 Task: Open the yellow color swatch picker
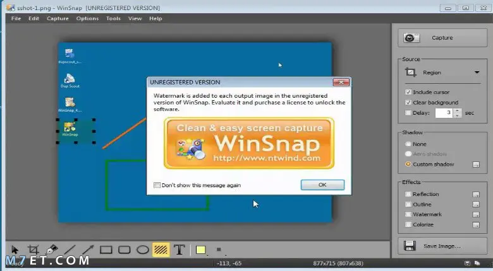[x=200, y=250]
